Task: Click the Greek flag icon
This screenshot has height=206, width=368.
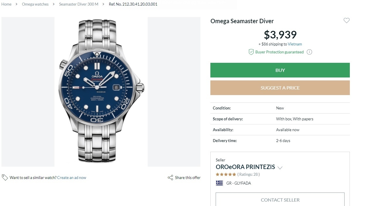Action: (x=219, y=183)
